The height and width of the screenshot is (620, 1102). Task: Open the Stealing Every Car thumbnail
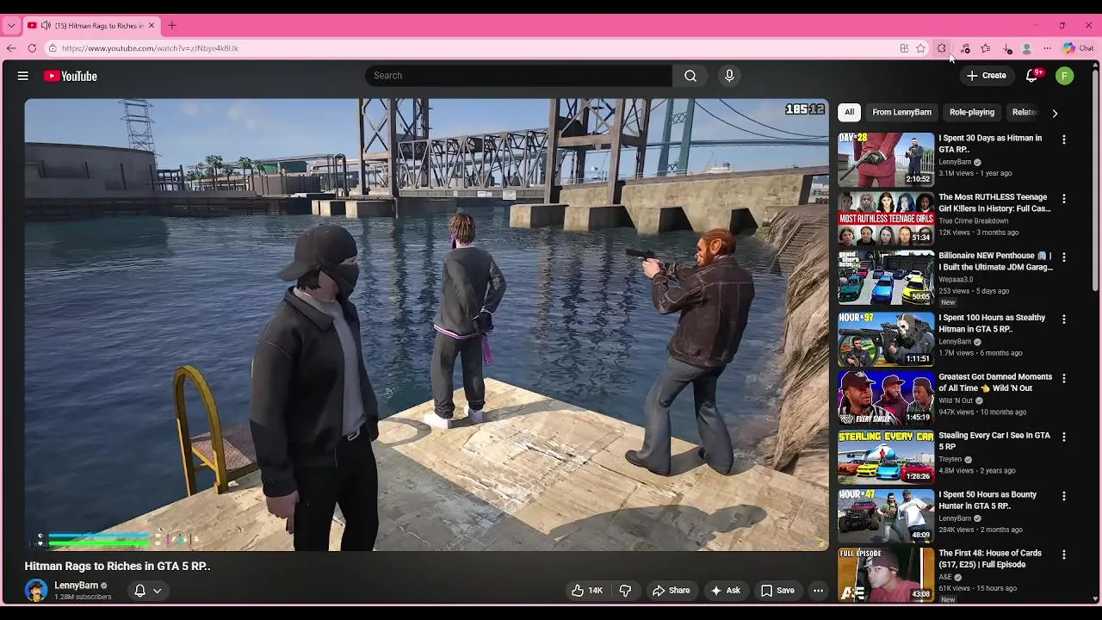886,457
